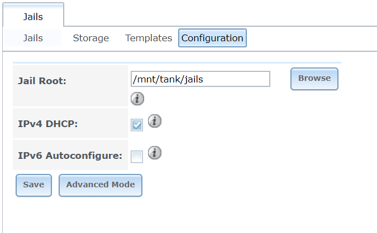Image resolution: width=377 pixels, height=233 pixels.
Task: Go to the Templates tab
Action: coord(149,38)
